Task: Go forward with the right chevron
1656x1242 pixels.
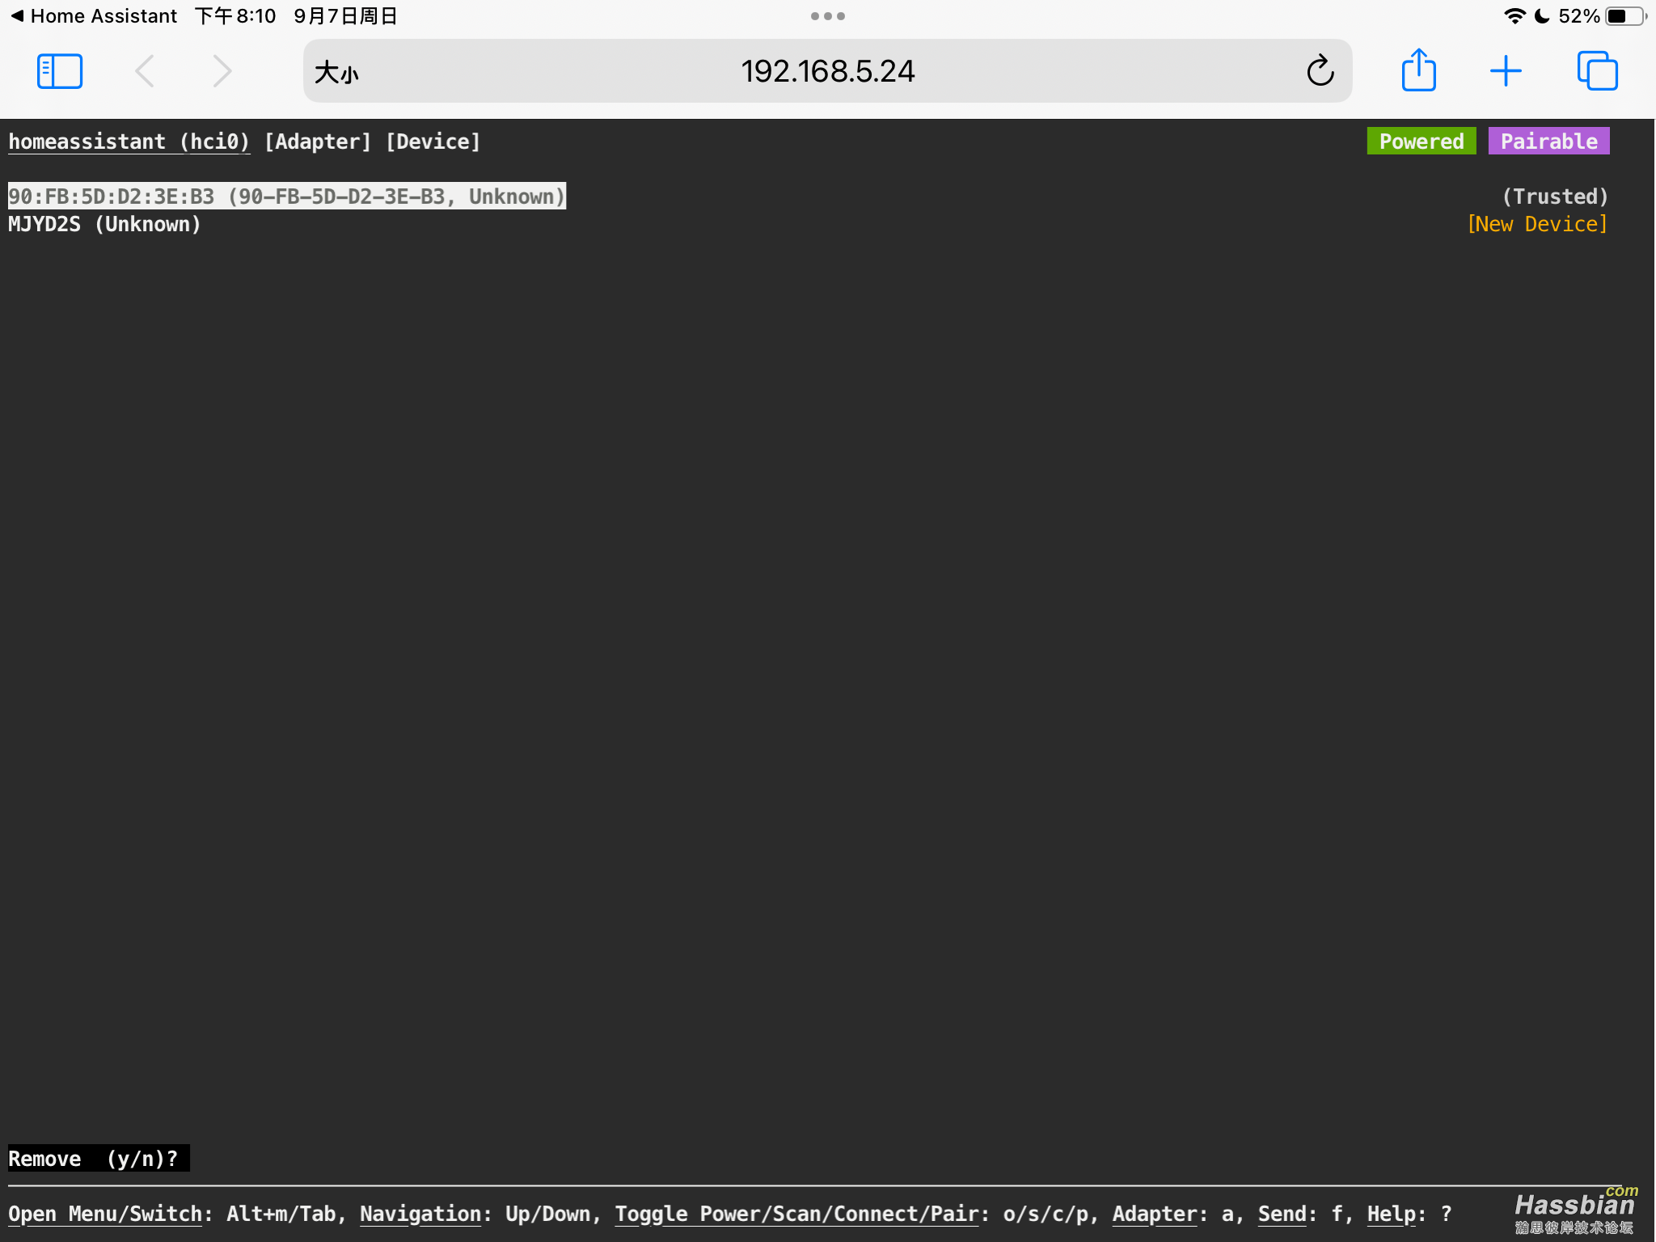Action: [x=222, y=71]
